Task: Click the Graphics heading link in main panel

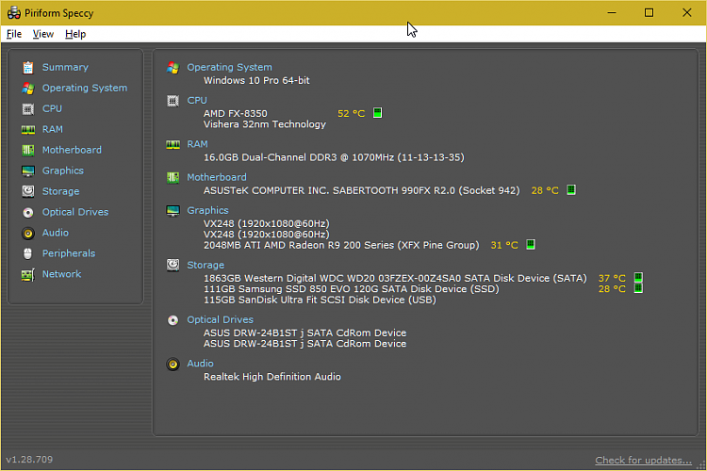Action: [208, 210]
